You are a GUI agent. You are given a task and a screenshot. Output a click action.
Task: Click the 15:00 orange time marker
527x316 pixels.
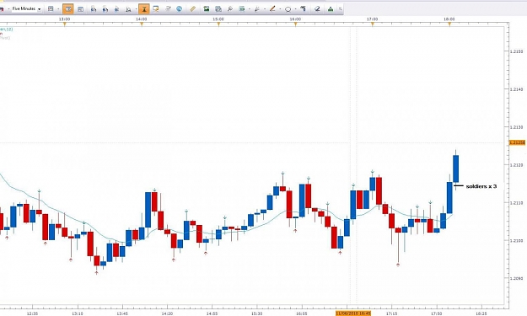coord(218,24)
